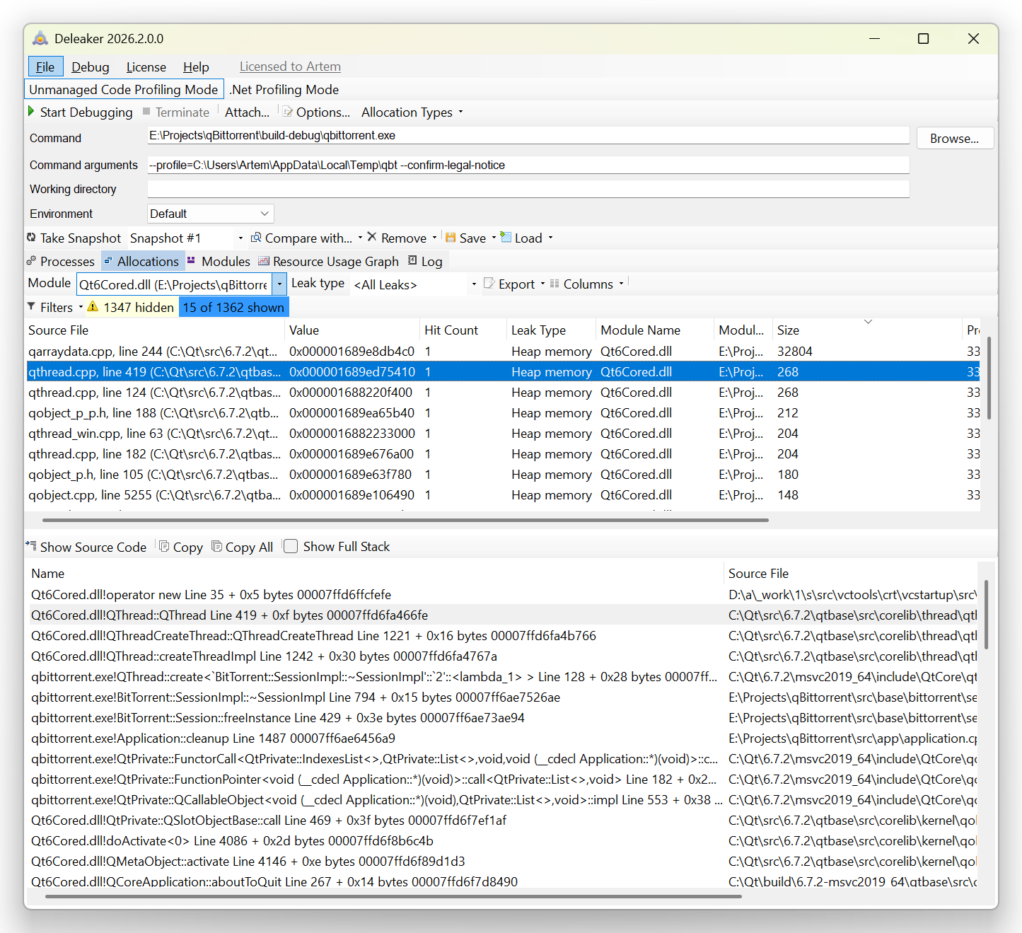This screenshot has width=1022, height=933.
Task: Click the Export icon
Action: coord(489,284)
